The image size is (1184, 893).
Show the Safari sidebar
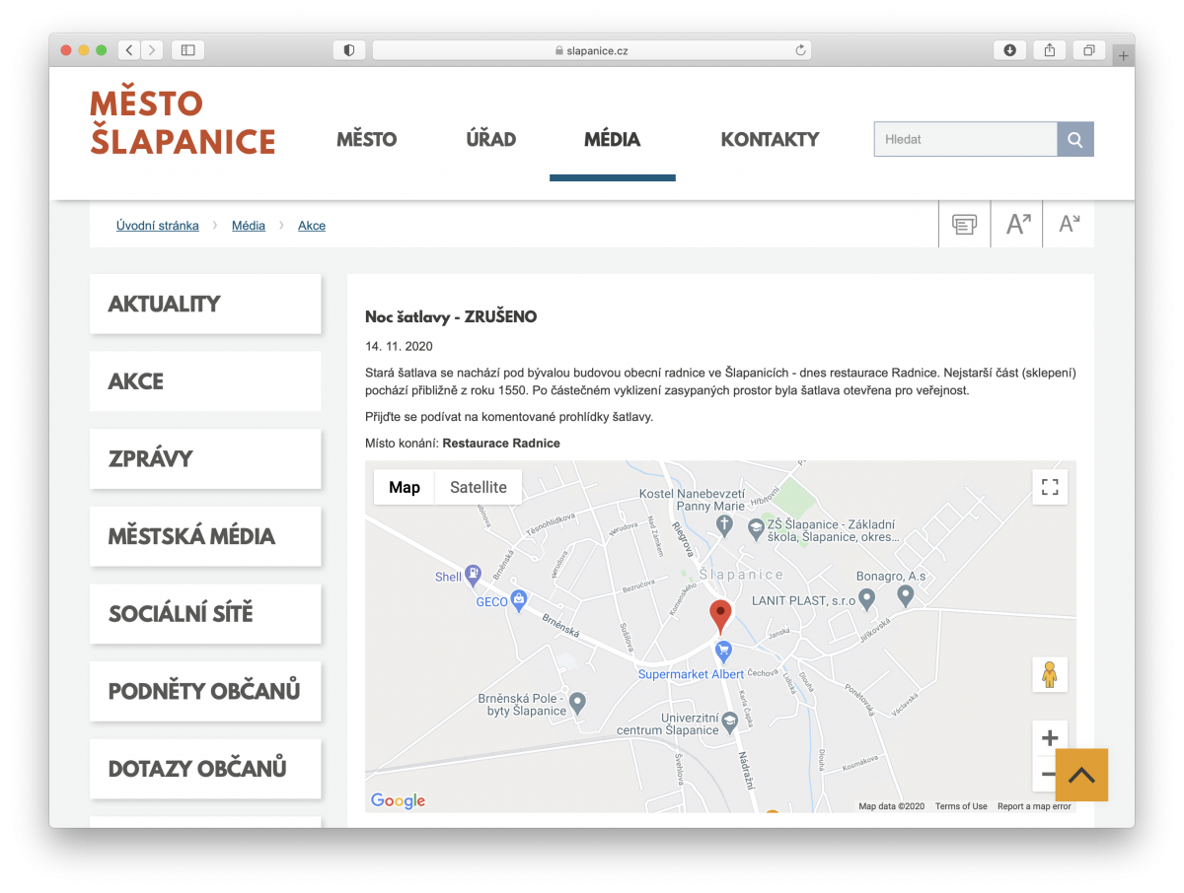(187, 50)
